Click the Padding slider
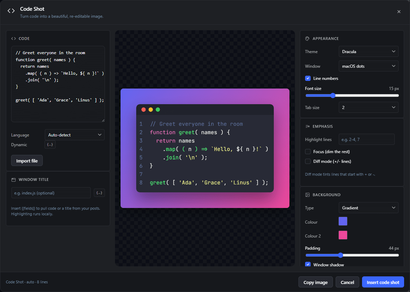The image size is (410, 292). pos(352,255)
